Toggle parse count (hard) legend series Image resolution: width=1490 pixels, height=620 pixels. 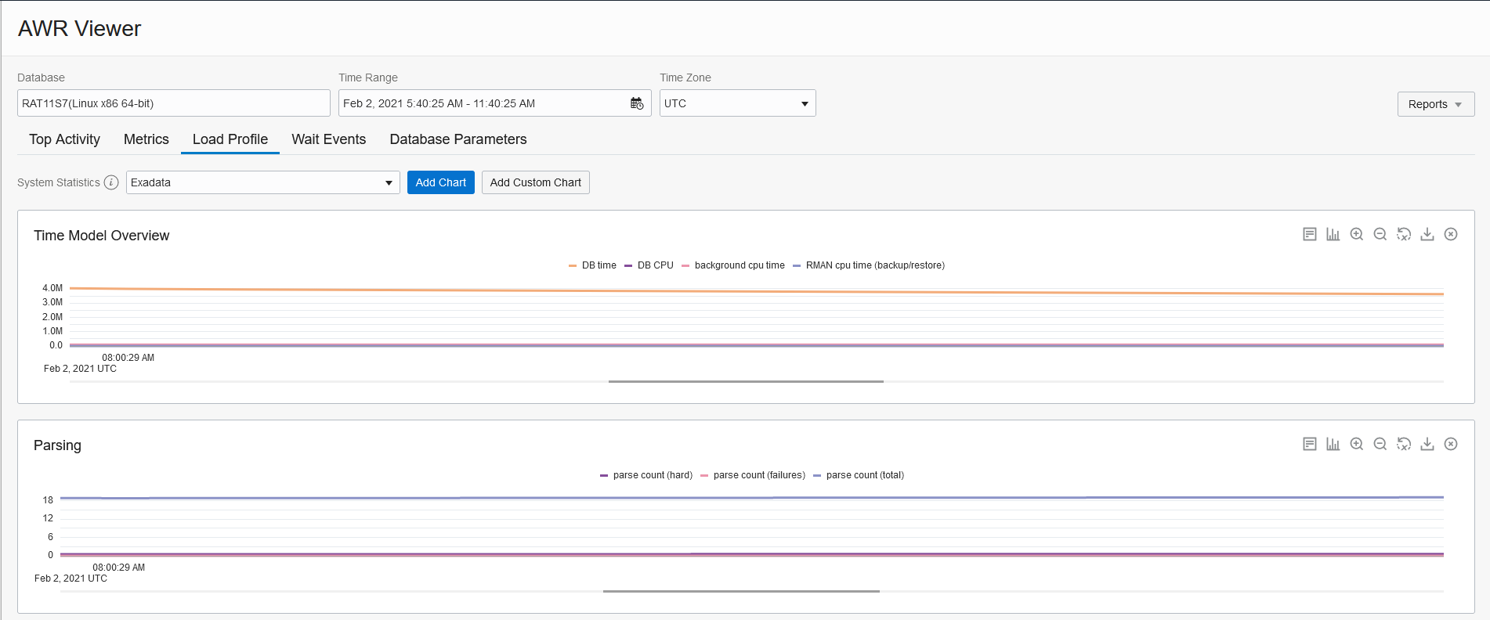tap(646, 475)
